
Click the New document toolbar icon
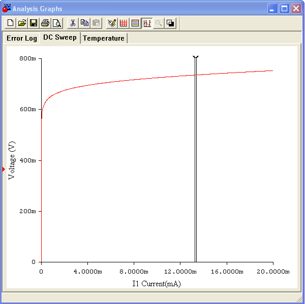(x=10, y=23)
